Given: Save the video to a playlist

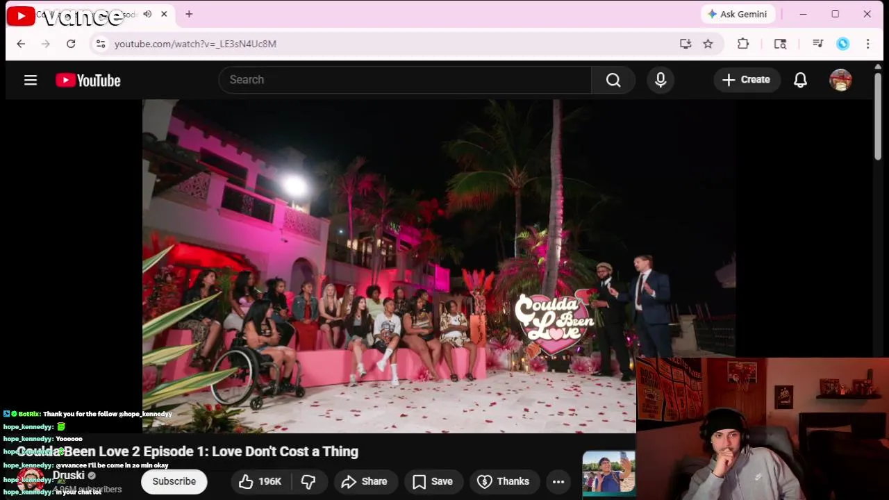Looking at the screenshot, I should pyautogui.click(x=433, y=481).
